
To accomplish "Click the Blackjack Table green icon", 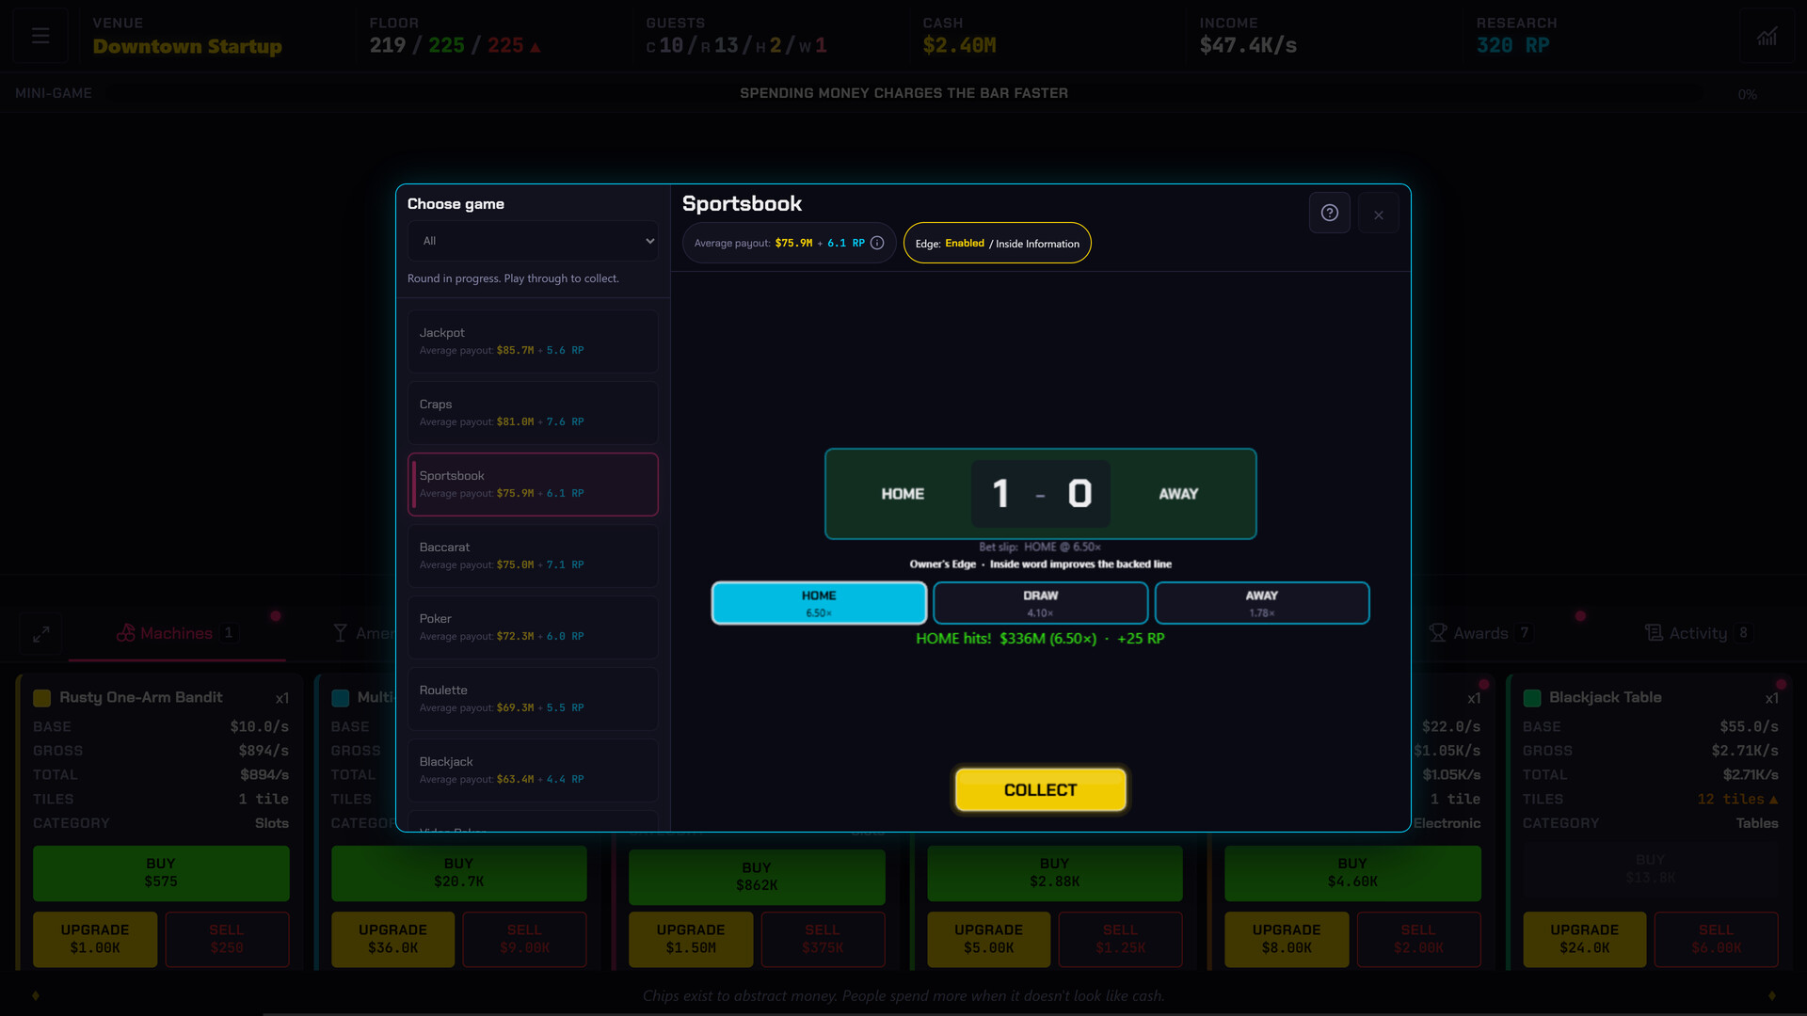I will (1532, 698).
